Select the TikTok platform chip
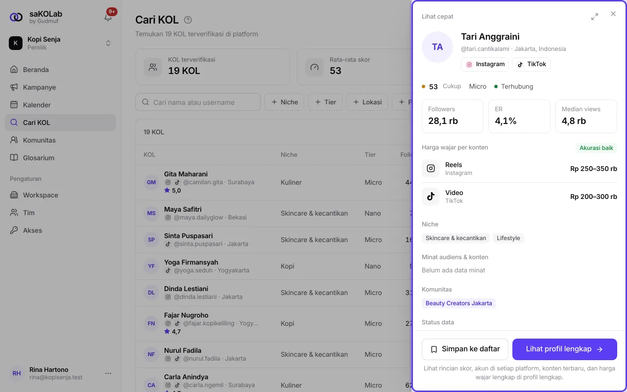This screenshot has height=392, width=627. coord(531,64)
